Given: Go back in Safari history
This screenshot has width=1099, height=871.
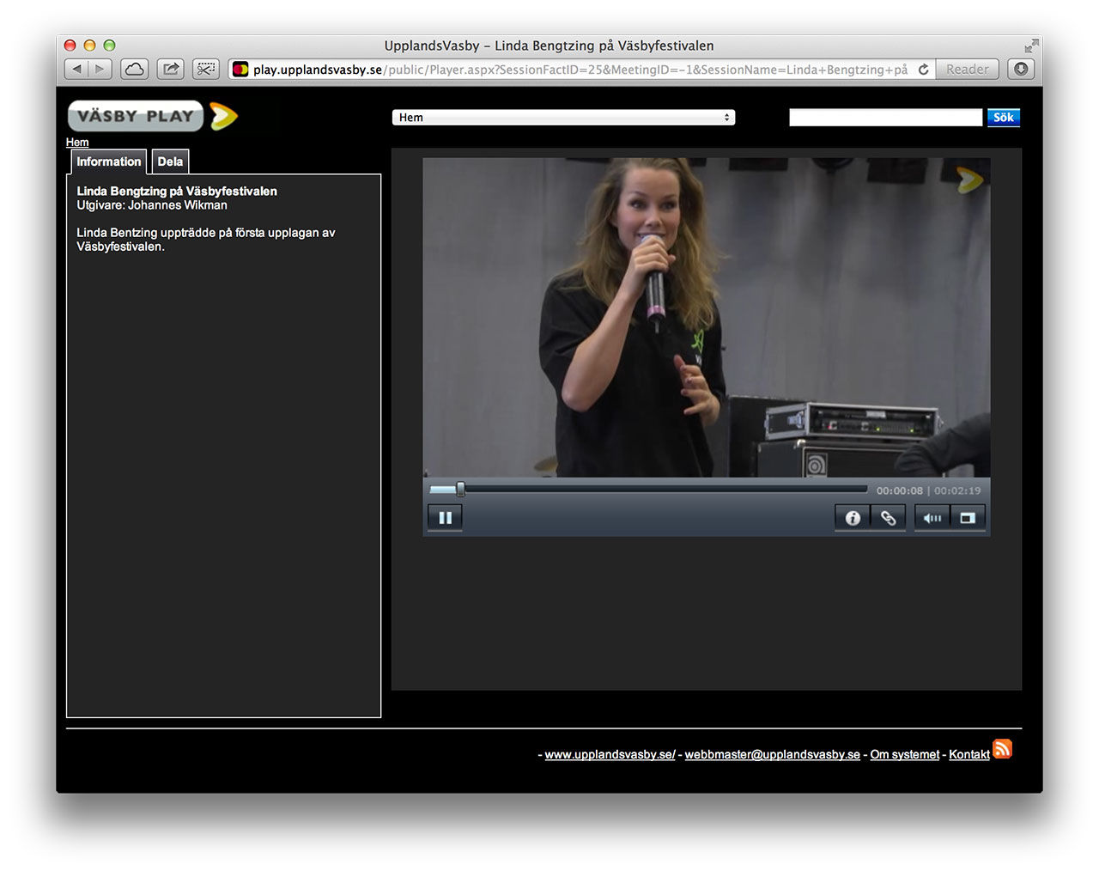Looking at the screenshot, I should tap(76, 70).
